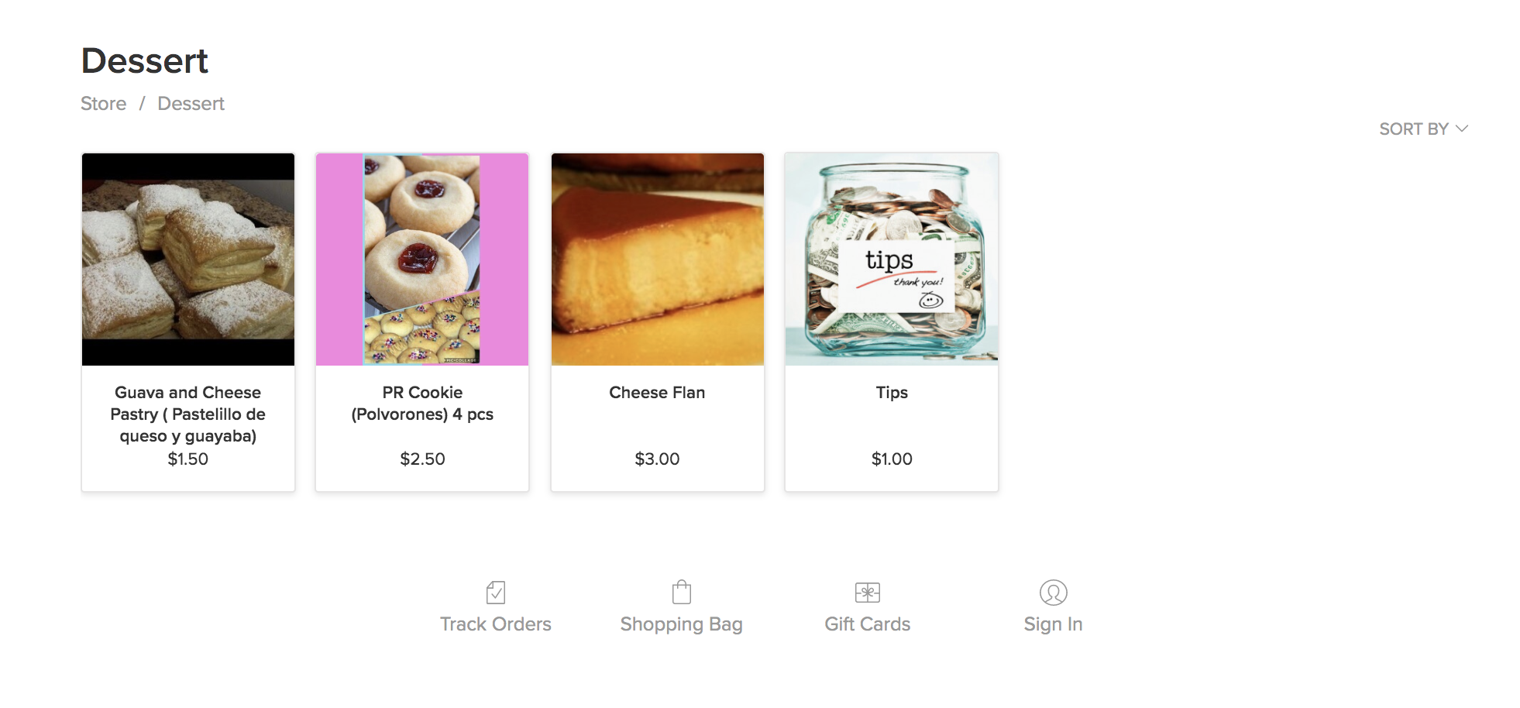Open the Guava and Cheese Pastry photo

pos(188,259)
